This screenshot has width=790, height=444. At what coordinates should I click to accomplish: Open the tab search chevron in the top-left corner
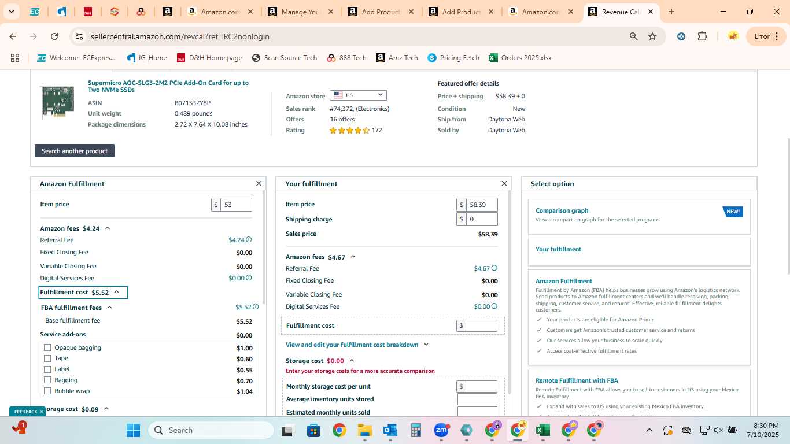coord(11,12)
